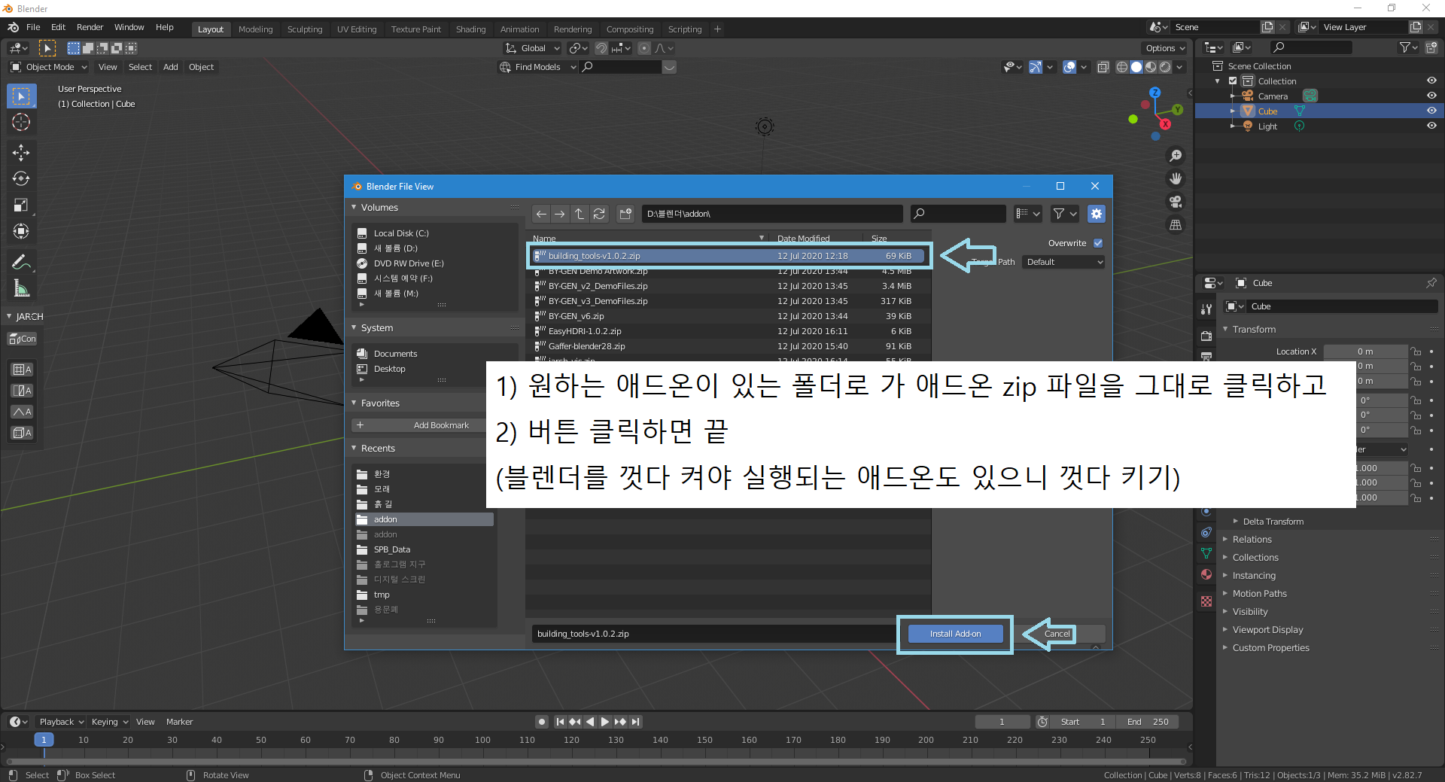Expand the Relations panel
The width and height of the screenshot is (1445, 782).
pos(1252,540)
